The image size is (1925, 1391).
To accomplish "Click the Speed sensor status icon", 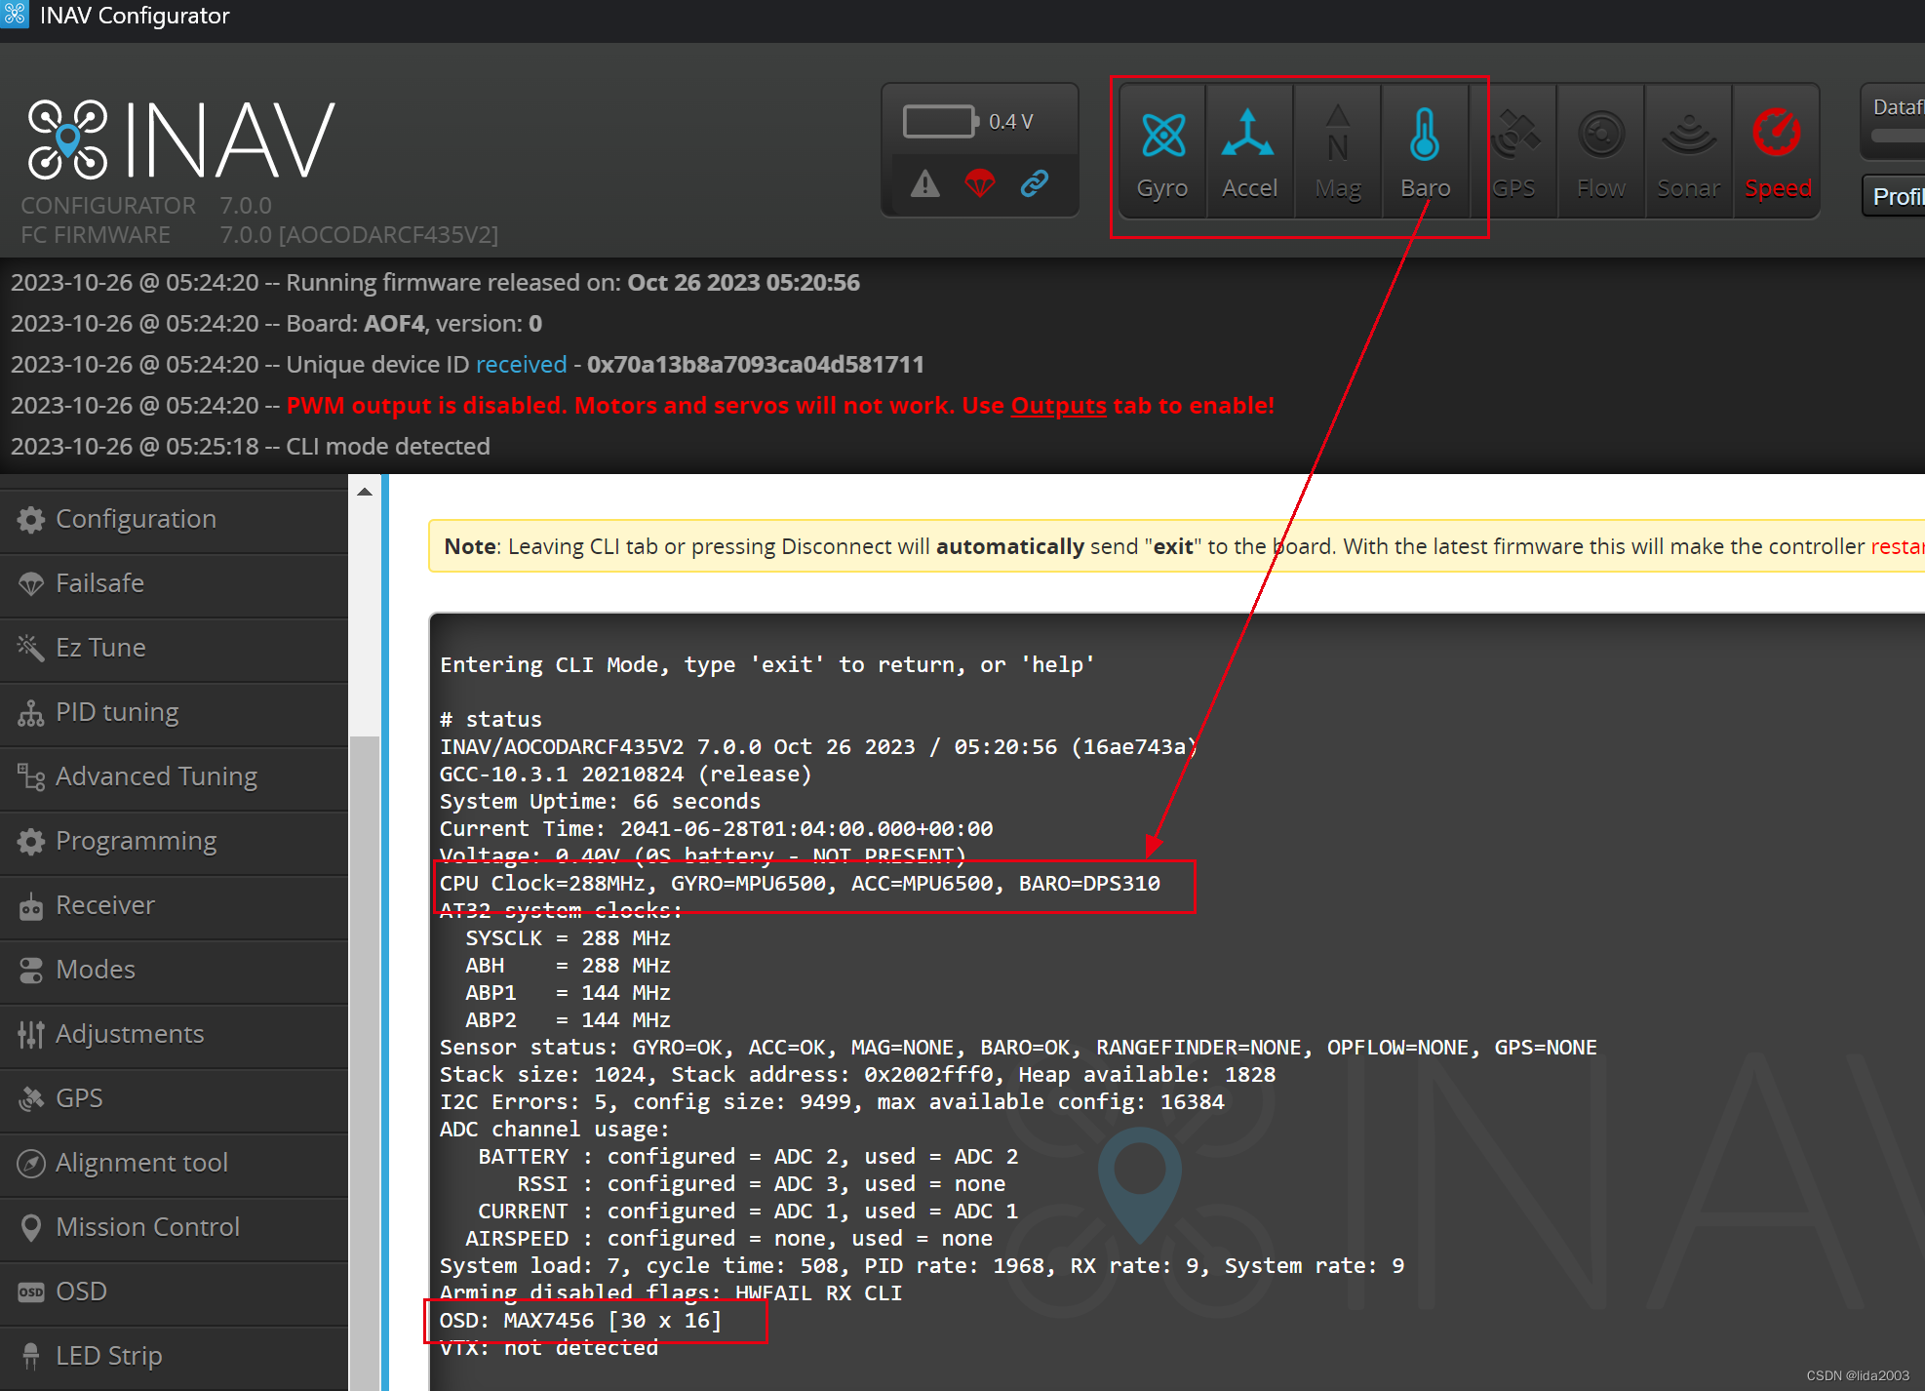I will pyautogui.click(x=1777, y=151).
